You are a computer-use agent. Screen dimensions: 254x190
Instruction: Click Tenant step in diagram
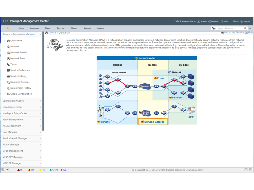(104, 122)
